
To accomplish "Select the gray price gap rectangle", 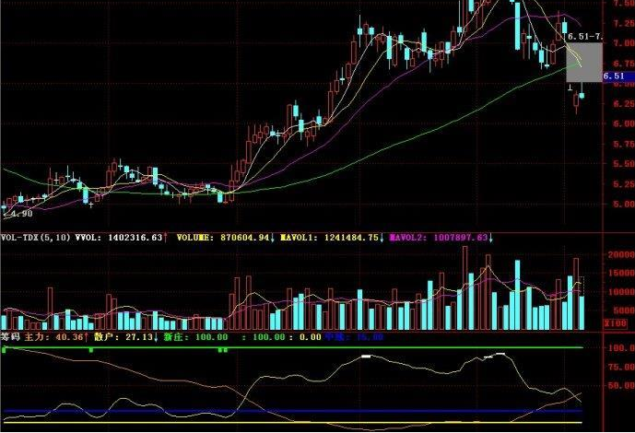I will point(584,62).
